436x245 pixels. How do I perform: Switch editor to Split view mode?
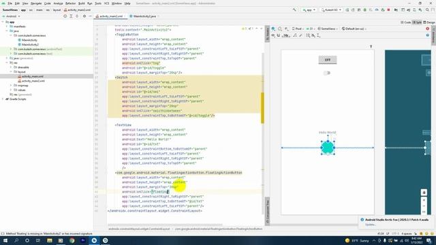click(x=417, y=22)
